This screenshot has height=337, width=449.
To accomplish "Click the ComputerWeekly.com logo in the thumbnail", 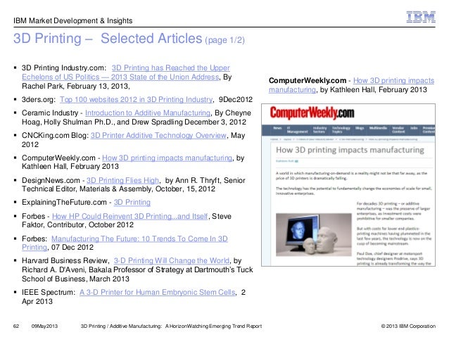I will coord(312,113).
